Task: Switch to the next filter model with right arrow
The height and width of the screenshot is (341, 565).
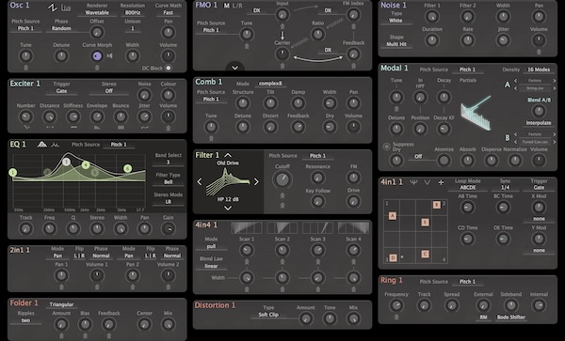Action: [x=256, y=182]
